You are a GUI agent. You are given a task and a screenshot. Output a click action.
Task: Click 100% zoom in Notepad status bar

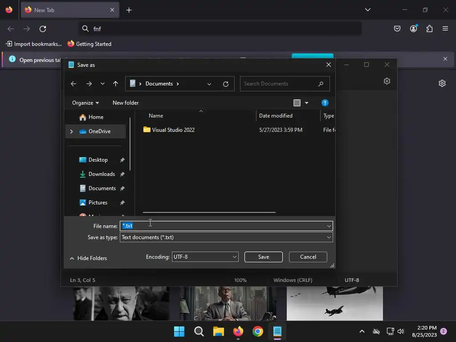[240, 280]
